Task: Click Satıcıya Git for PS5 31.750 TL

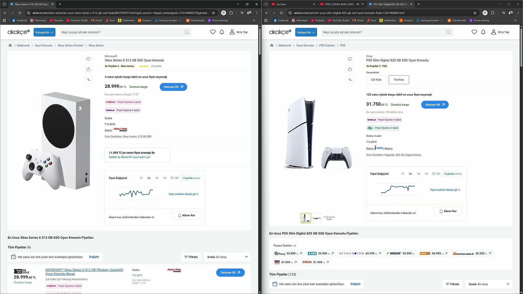Action: (x=435, y=105)
